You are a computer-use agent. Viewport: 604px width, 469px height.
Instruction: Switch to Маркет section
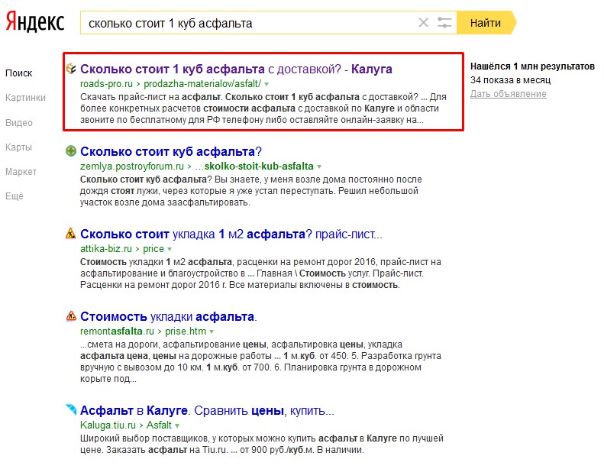[21, 172]
